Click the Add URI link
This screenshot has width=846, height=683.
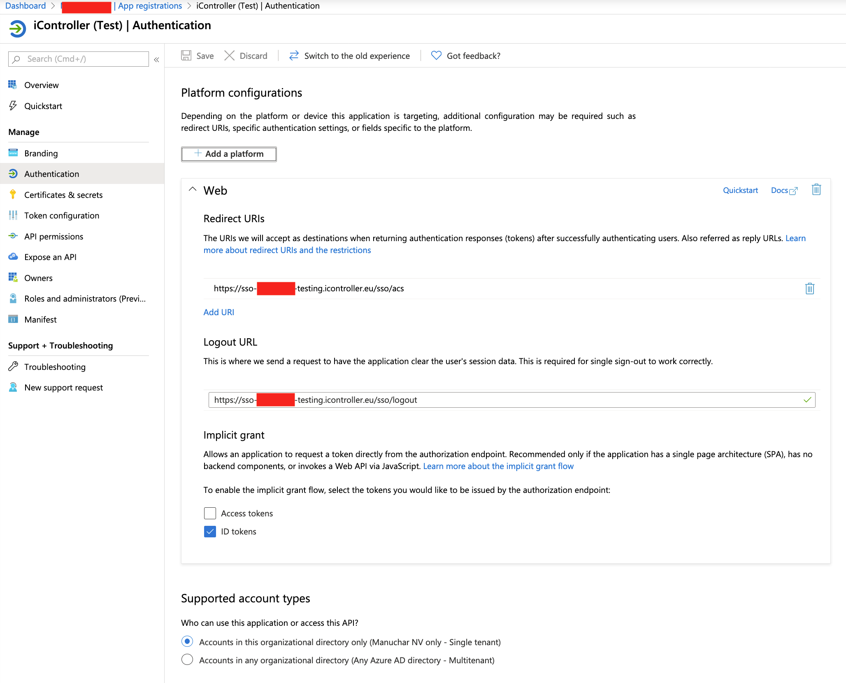click(x=219, y=312)
